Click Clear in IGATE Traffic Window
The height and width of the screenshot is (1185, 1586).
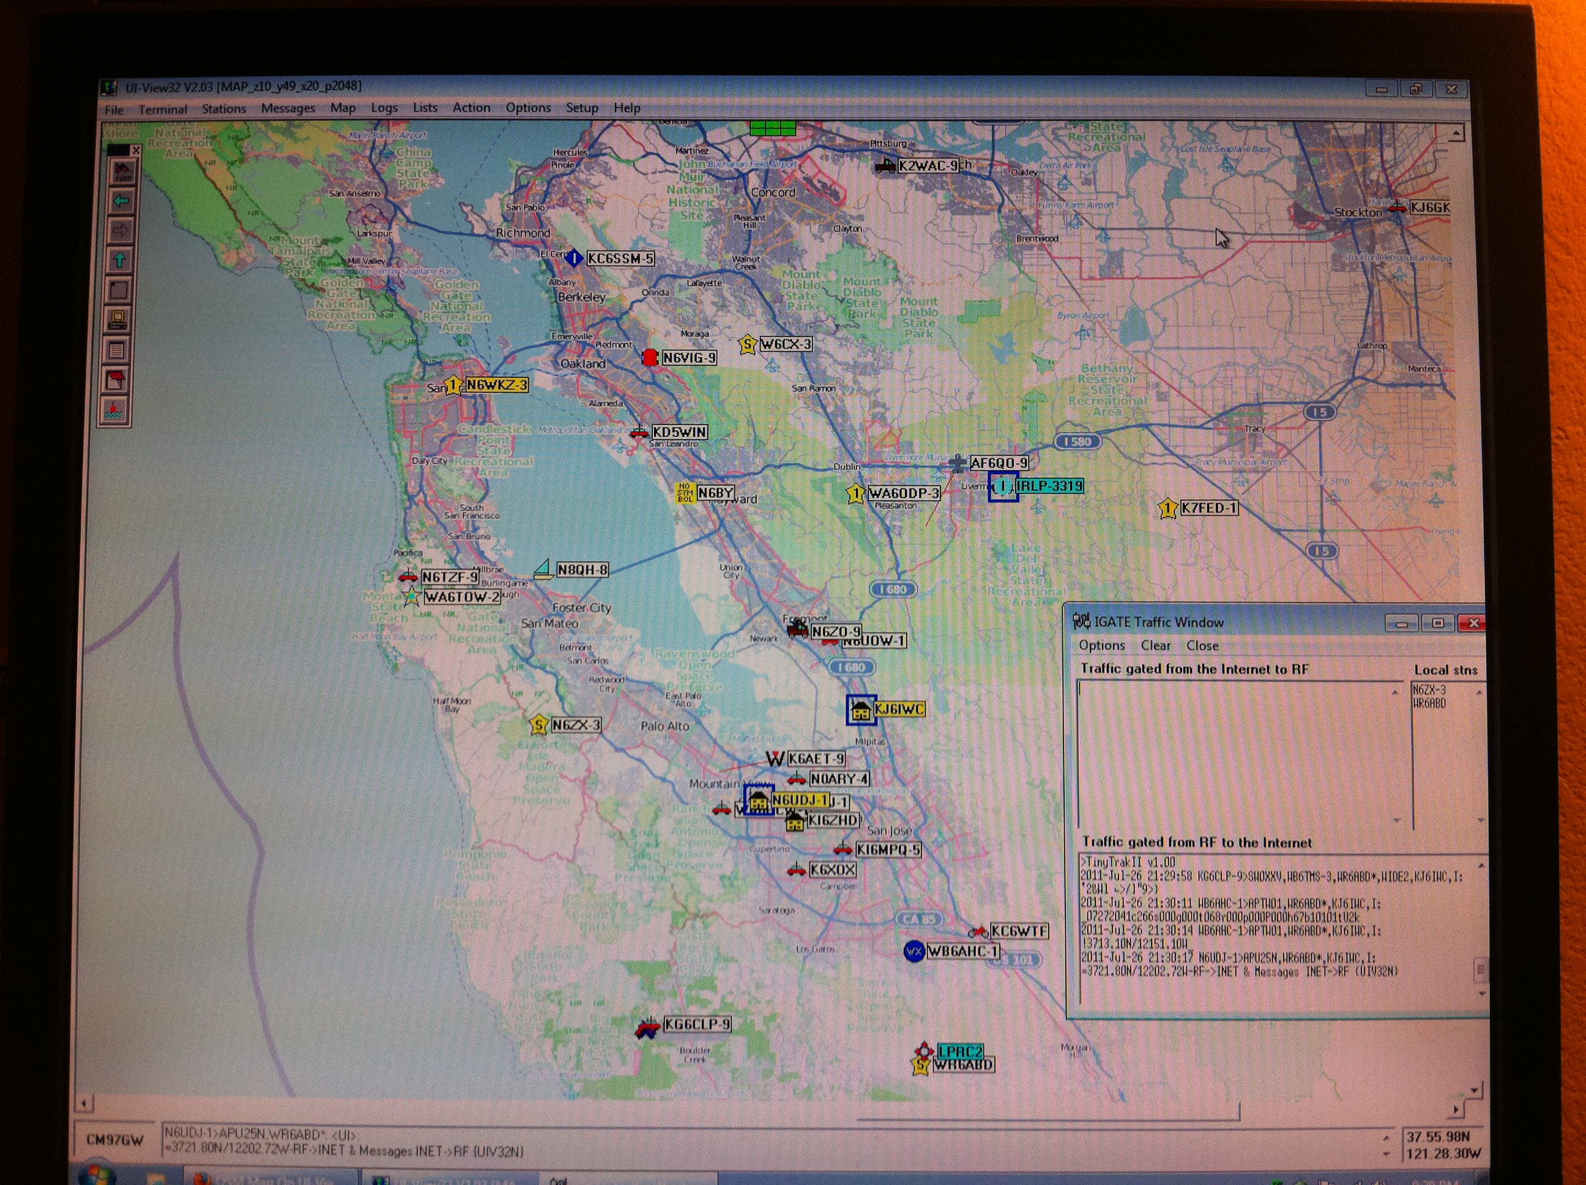[x=1155, y=646]
